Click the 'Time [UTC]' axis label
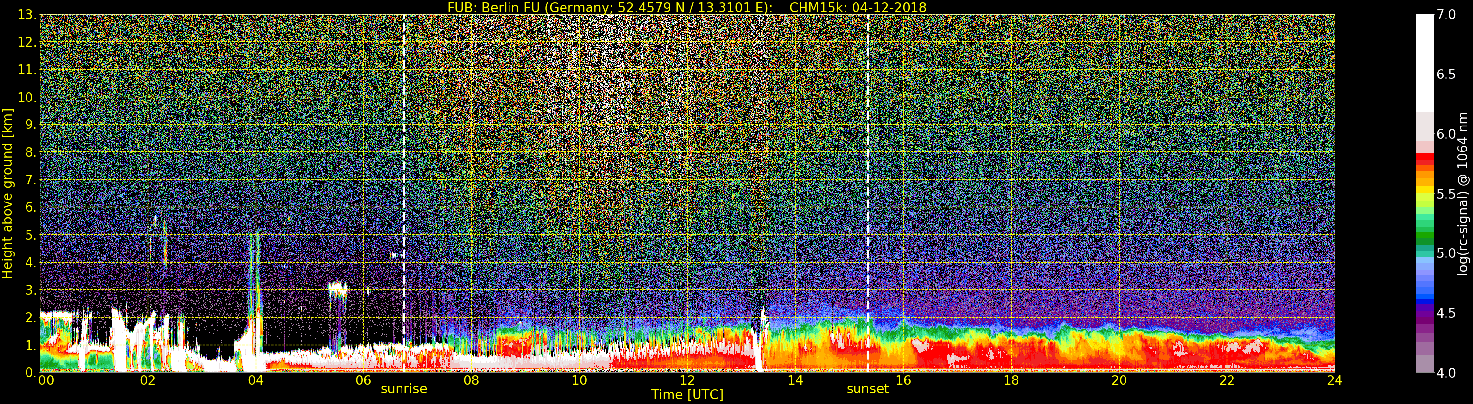This screenshot has width=1473, height=404. pos(687,395)
